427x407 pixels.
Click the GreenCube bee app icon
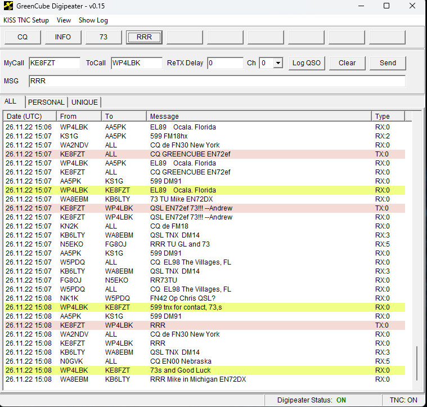(x=8, y=6)
